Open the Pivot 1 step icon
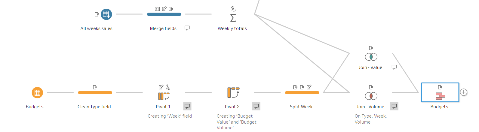479x132 pixels. (164, 96)
